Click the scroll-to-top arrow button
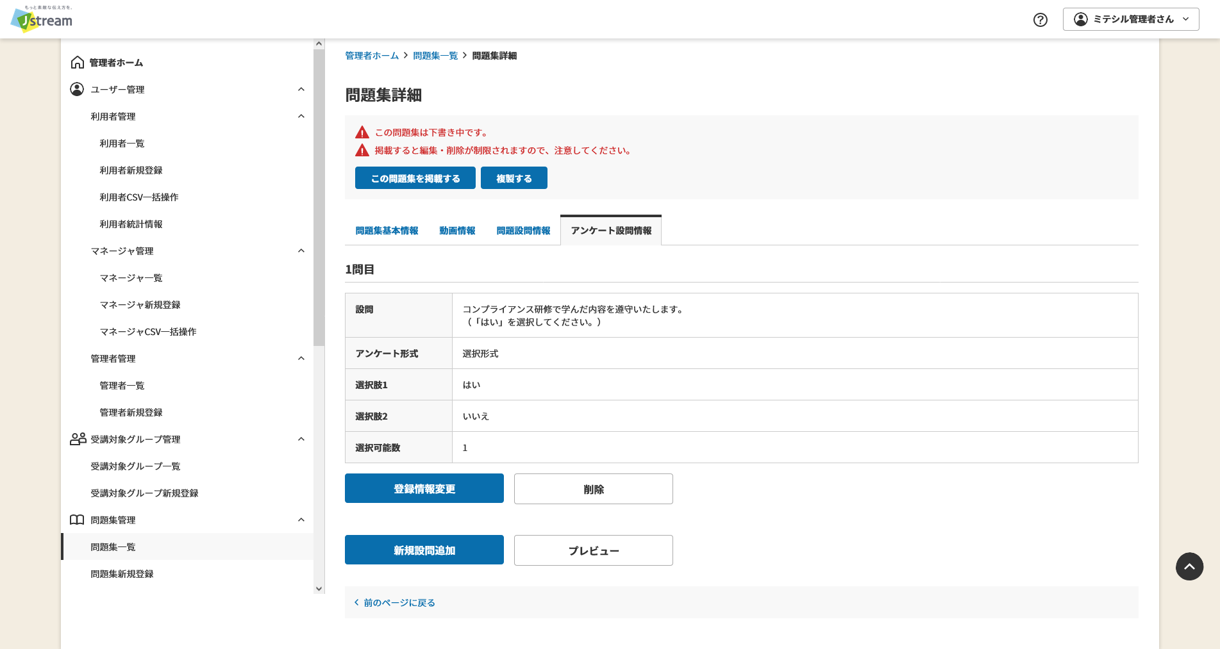 tap(1189, 566)
